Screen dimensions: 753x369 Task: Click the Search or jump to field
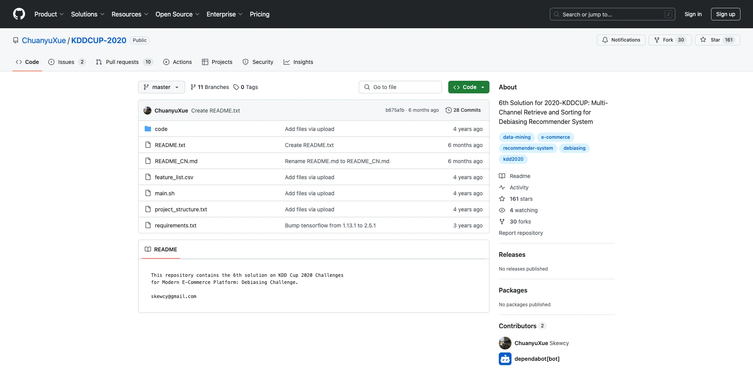coord(612,14)
